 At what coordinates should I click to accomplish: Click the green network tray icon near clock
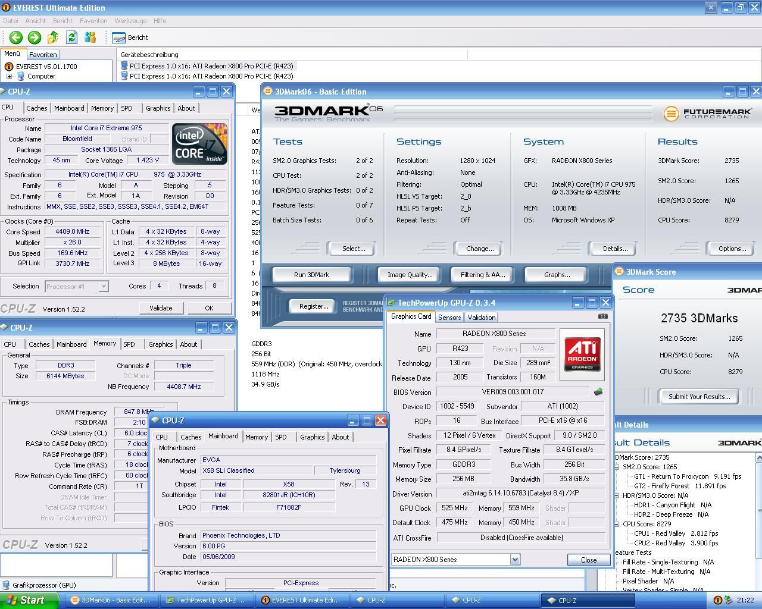point(729,600)
